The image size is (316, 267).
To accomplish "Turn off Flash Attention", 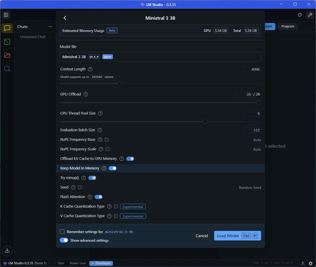I will (99, 197).
